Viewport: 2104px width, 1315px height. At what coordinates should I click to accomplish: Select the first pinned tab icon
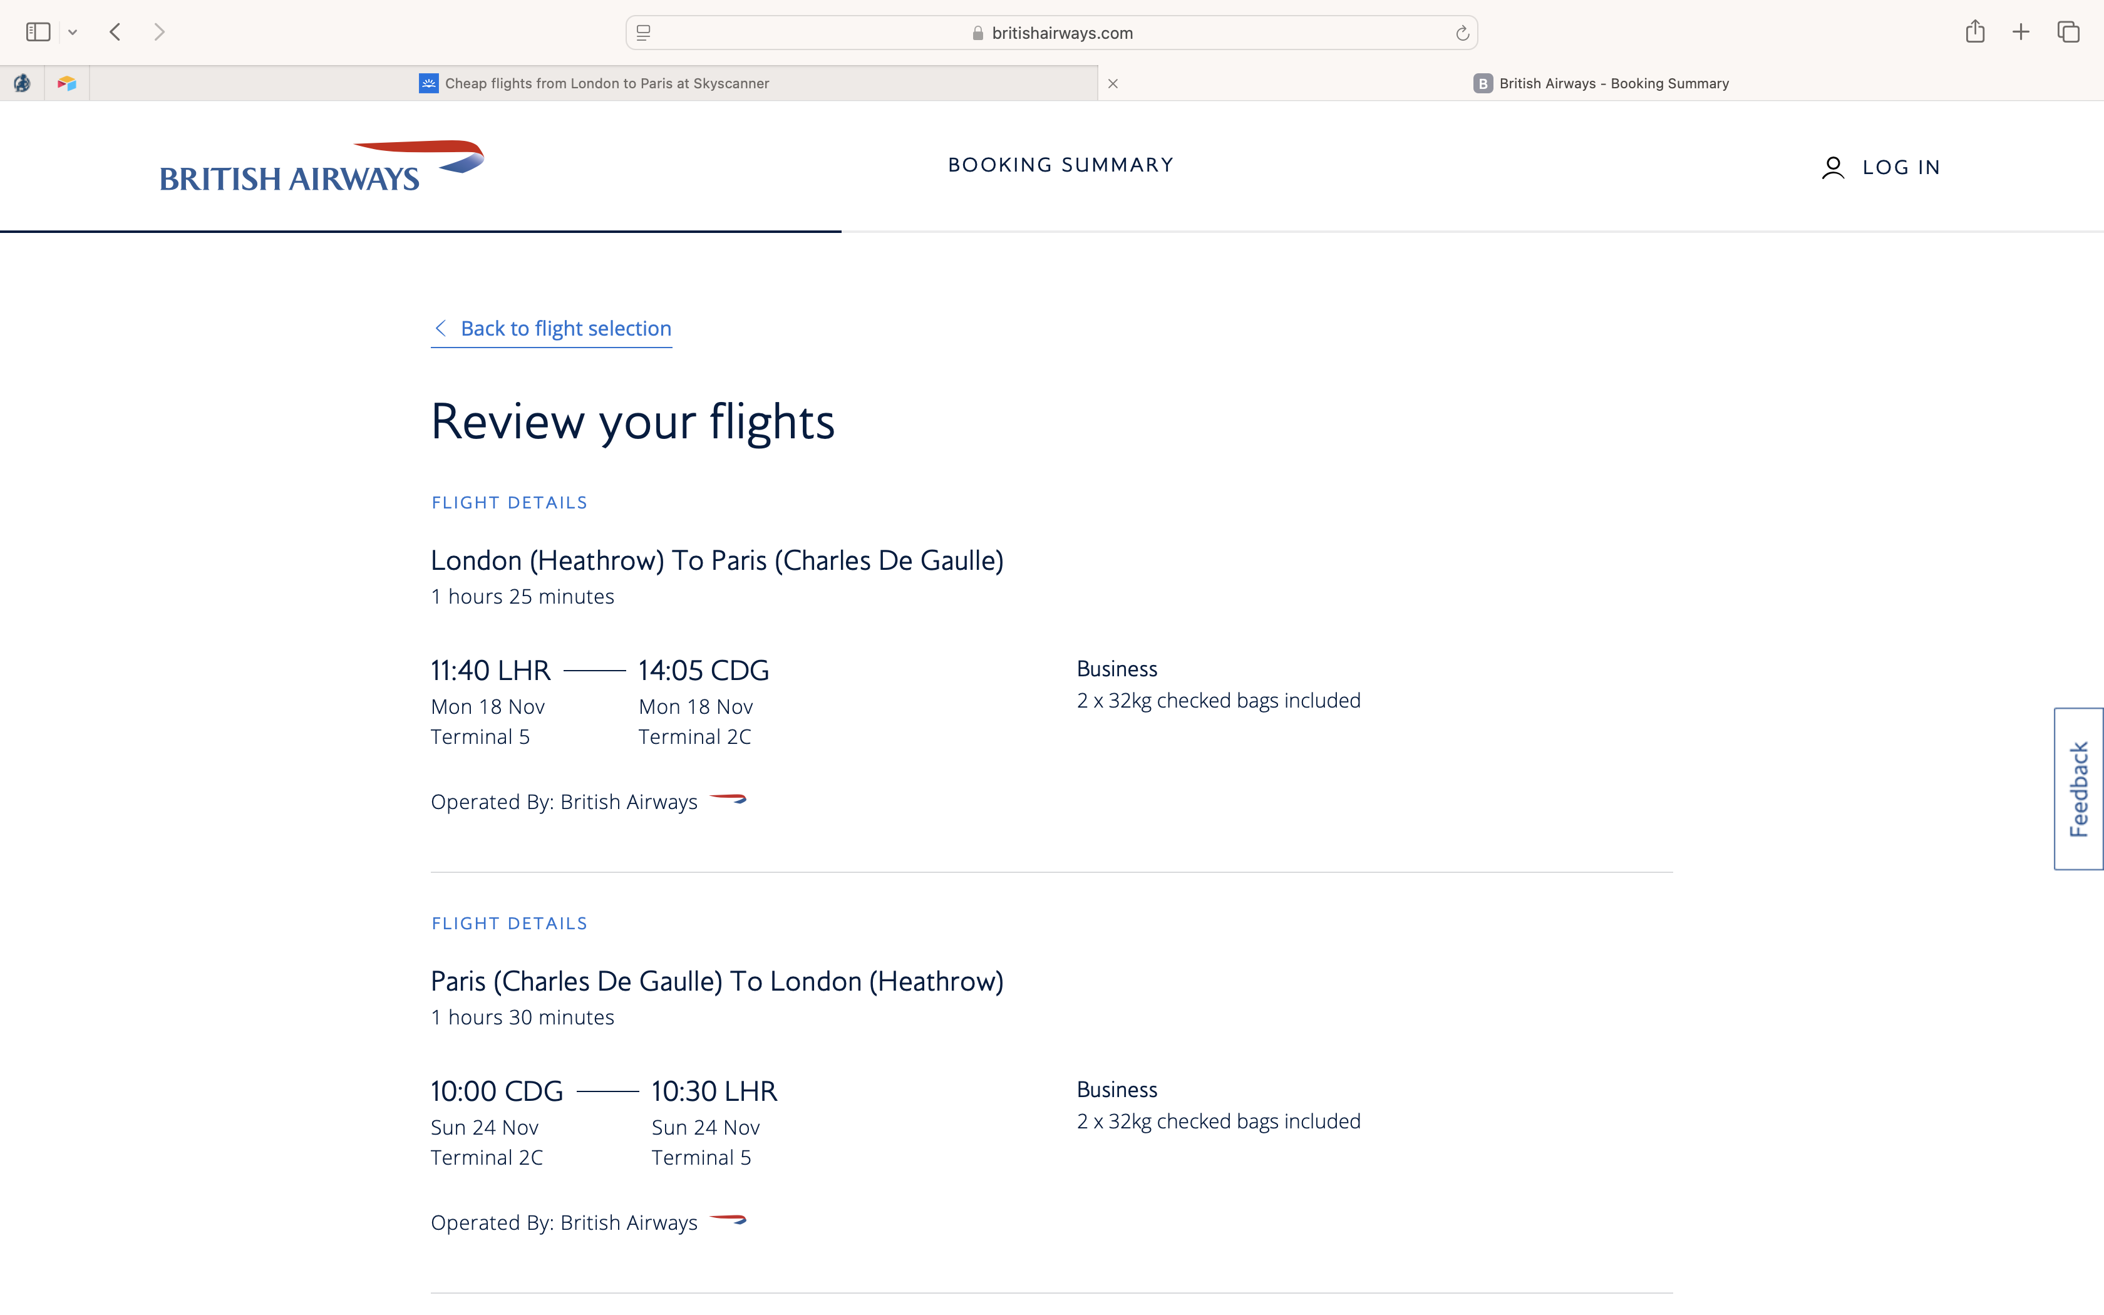(23, 83)
